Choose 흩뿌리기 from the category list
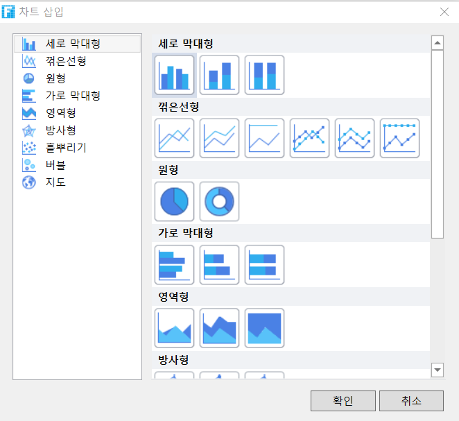Viewport: 459px width, 421px height. click(x=66, y=148)
